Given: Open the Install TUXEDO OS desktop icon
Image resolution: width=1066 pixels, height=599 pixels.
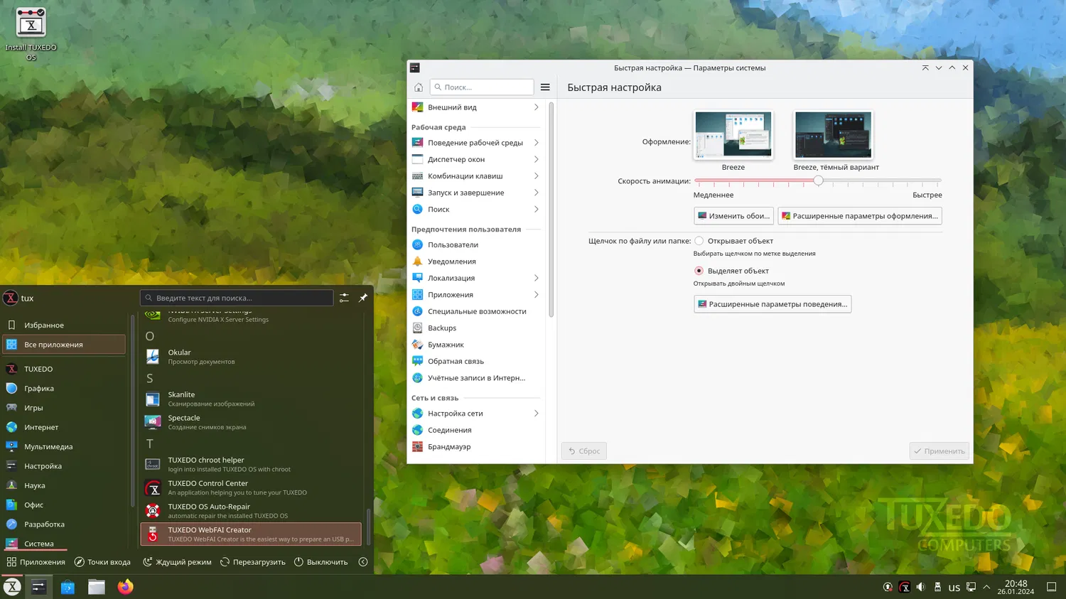Looking at the screenshot, I should [31, 33].
